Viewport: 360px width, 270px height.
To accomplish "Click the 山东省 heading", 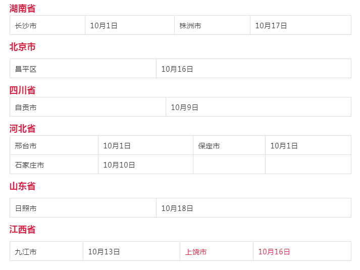I will point(22,186).
